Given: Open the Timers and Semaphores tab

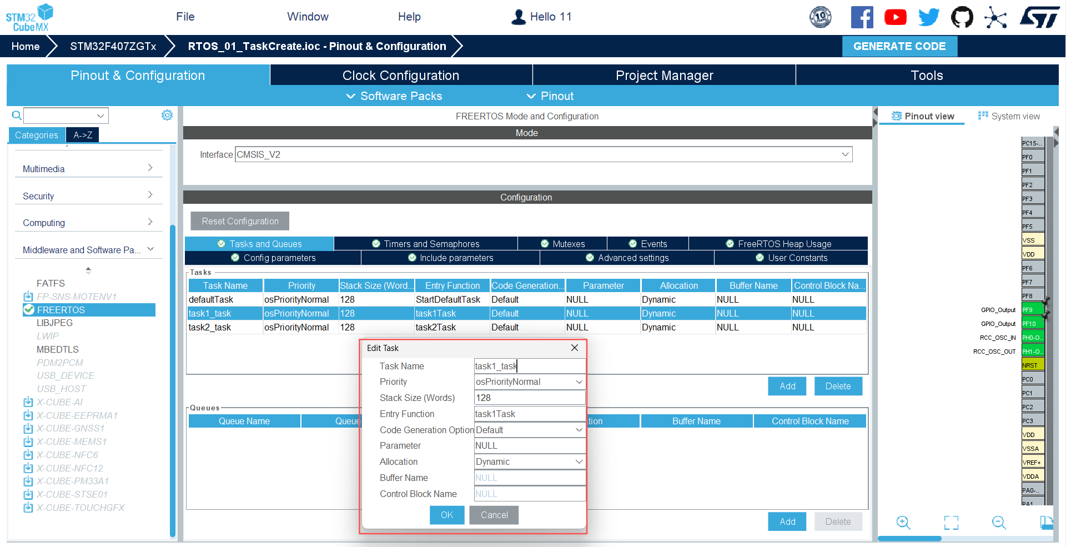Looking at the screenshot, I should 426,244.
